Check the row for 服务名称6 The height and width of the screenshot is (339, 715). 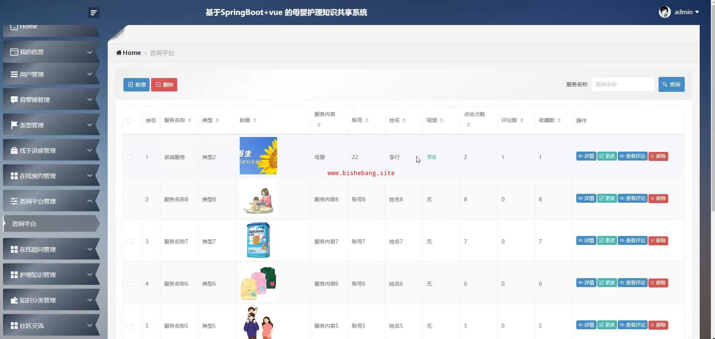tap(129, 284)
